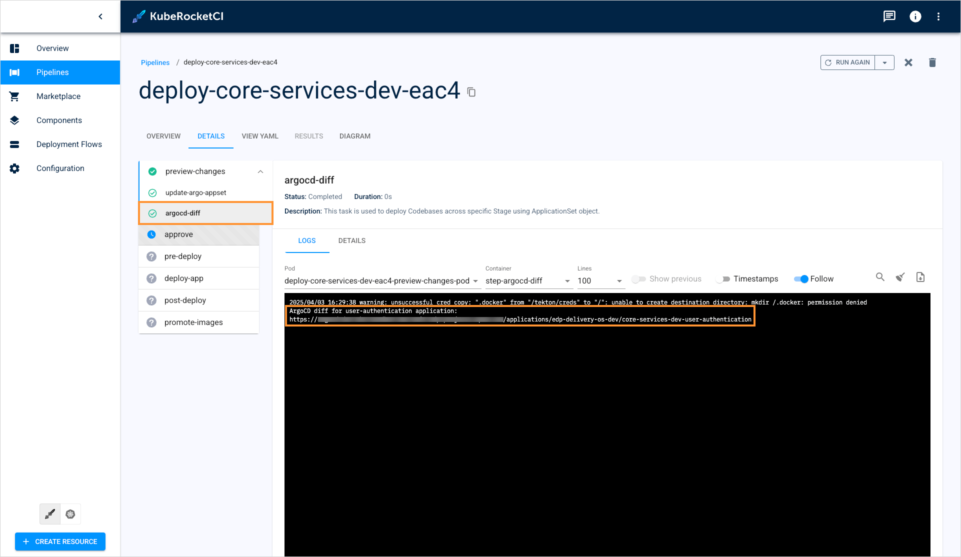Open the search logs magnifier icon
The height and width of the screenshot is (557, 961).
coord(880,277)
